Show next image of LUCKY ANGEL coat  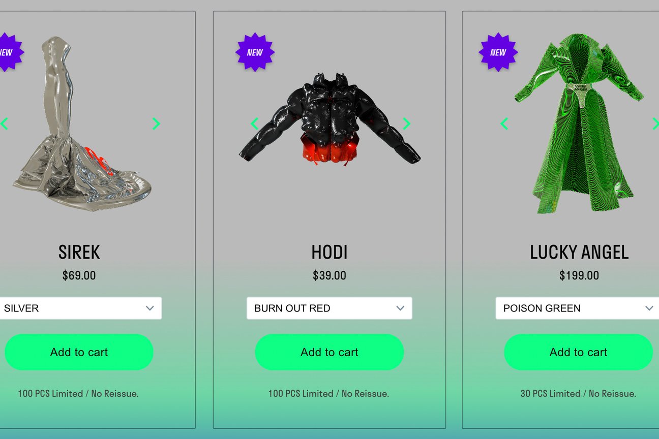(655, 123)
